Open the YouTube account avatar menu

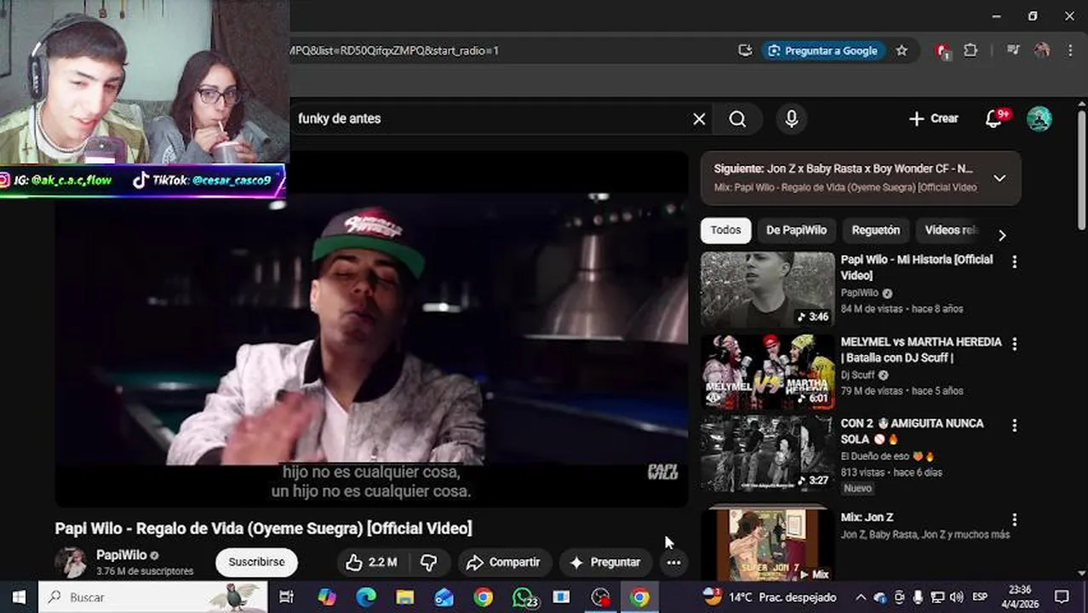coord(1039,118)
